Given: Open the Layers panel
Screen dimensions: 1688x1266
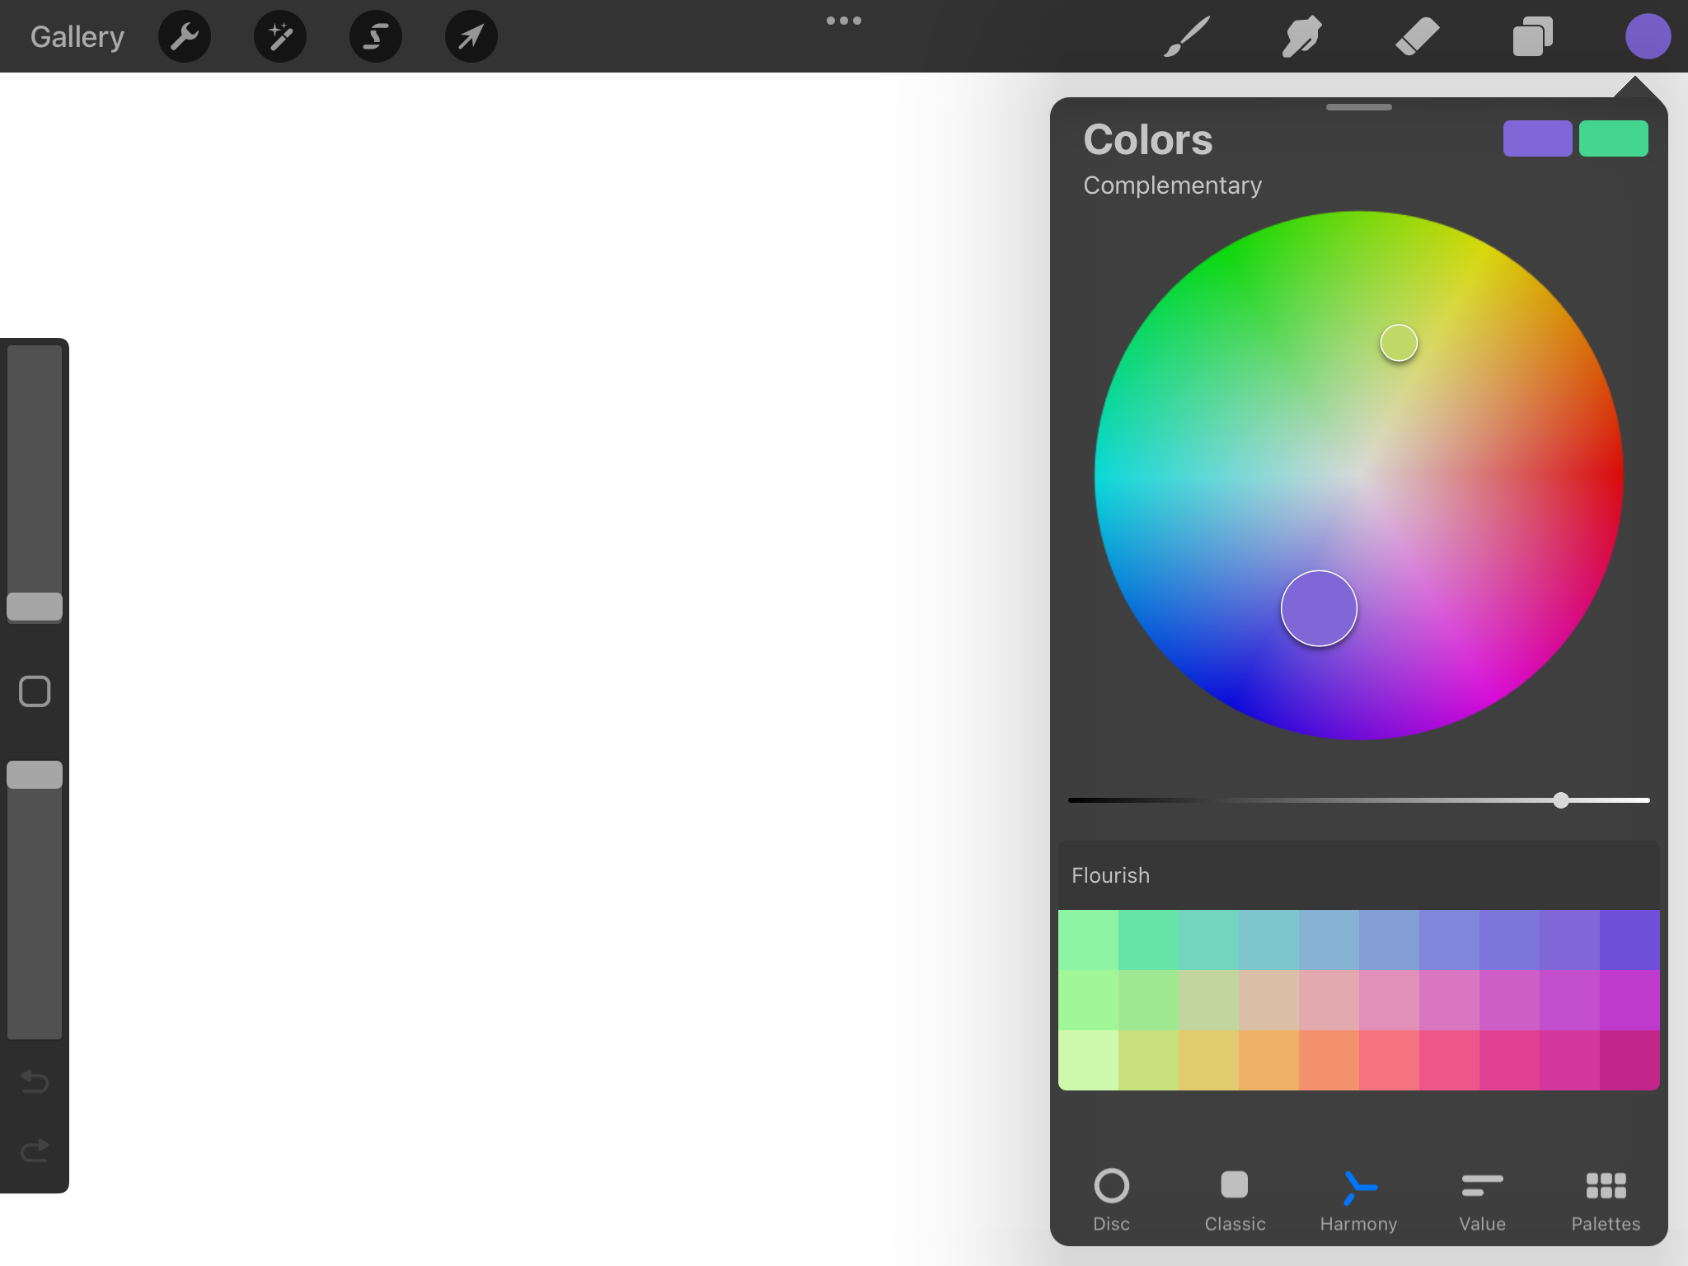Looking at the screenshot, I should click(1531, 35).
